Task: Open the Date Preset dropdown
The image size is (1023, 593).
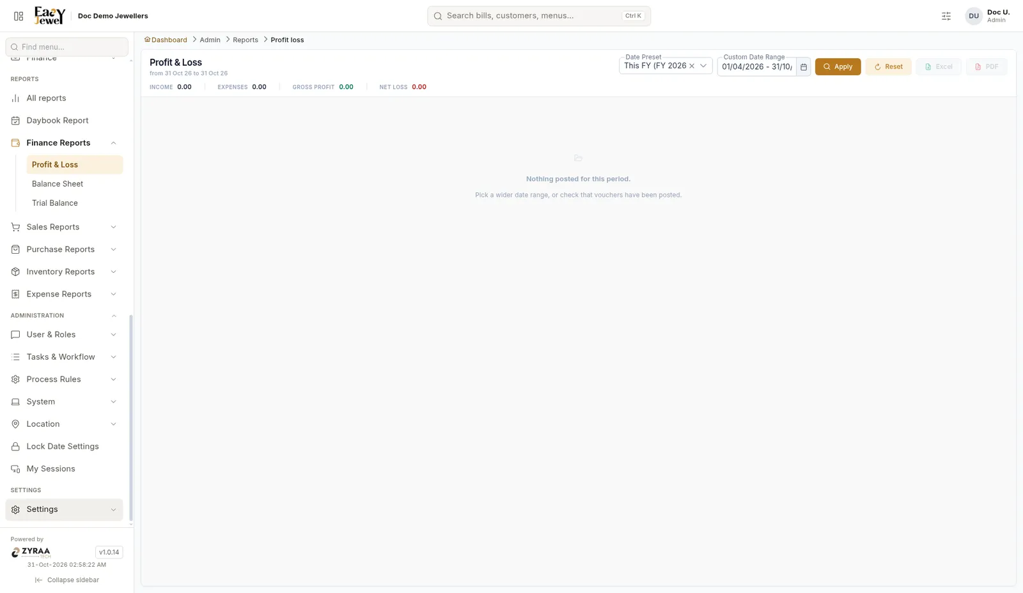Action: tap(703, 66)
